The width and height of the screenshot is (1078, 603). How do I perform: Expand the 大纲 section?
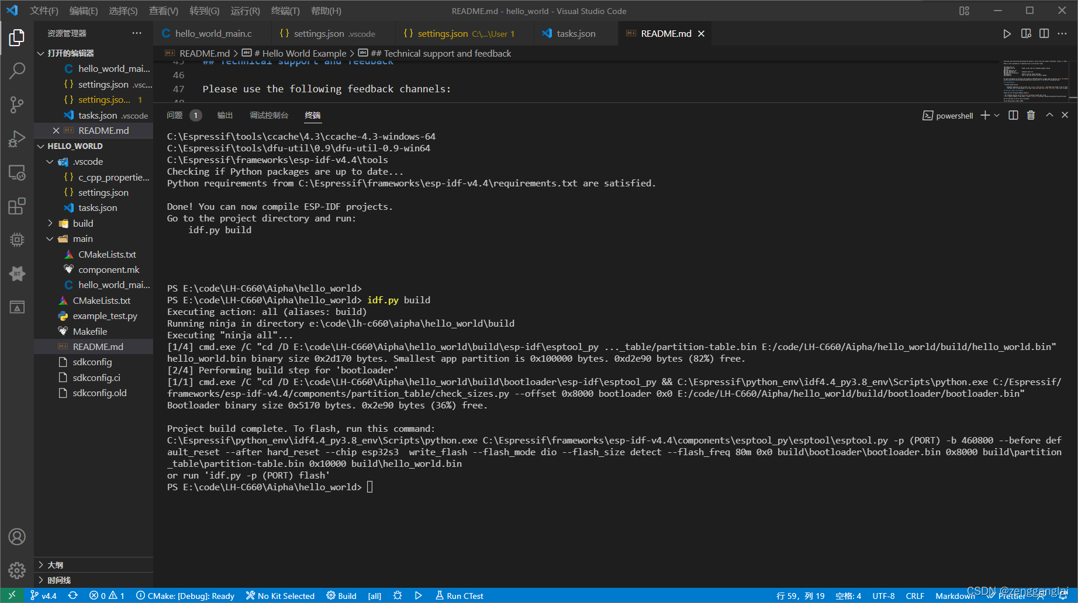94,565
